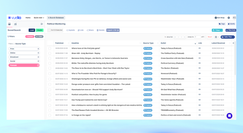Check row Football and politics
The width and height of the screenshot is (243, 133).
click(x=50, y=95)
